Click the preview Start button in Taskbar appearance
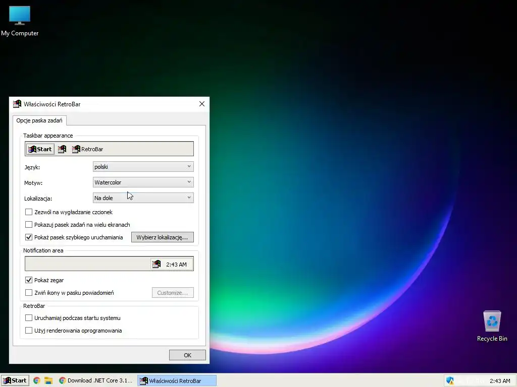This screenshot has width=517, height=387. pyautogui.click(x=40, y=149)
